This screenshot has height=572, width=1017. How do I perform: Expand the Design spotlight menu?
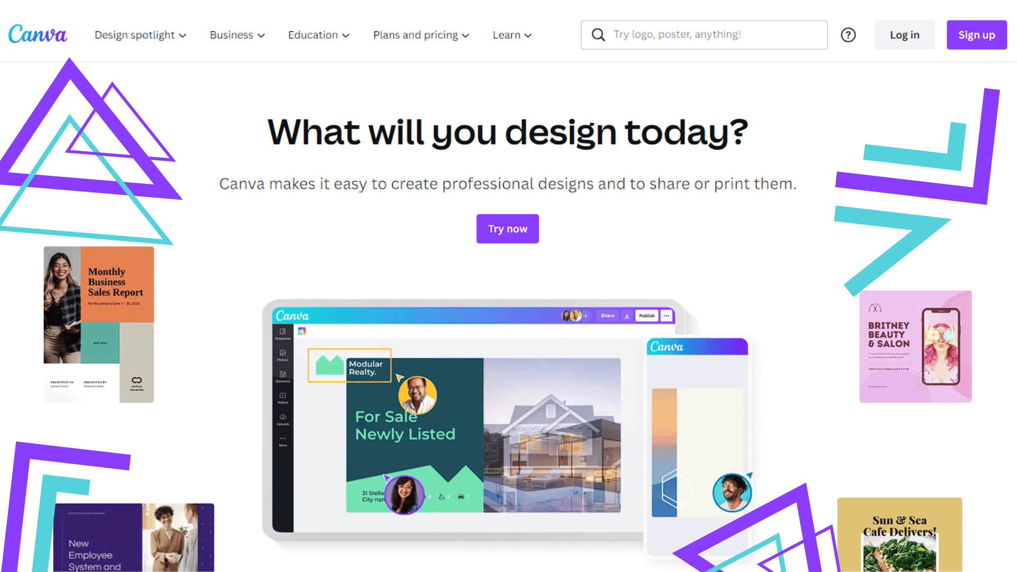tap(140, 34)
